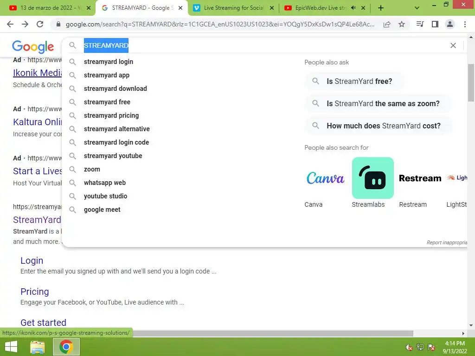Open the Kaltura Online ad link

pyautogui.click(x=37, y=122)
